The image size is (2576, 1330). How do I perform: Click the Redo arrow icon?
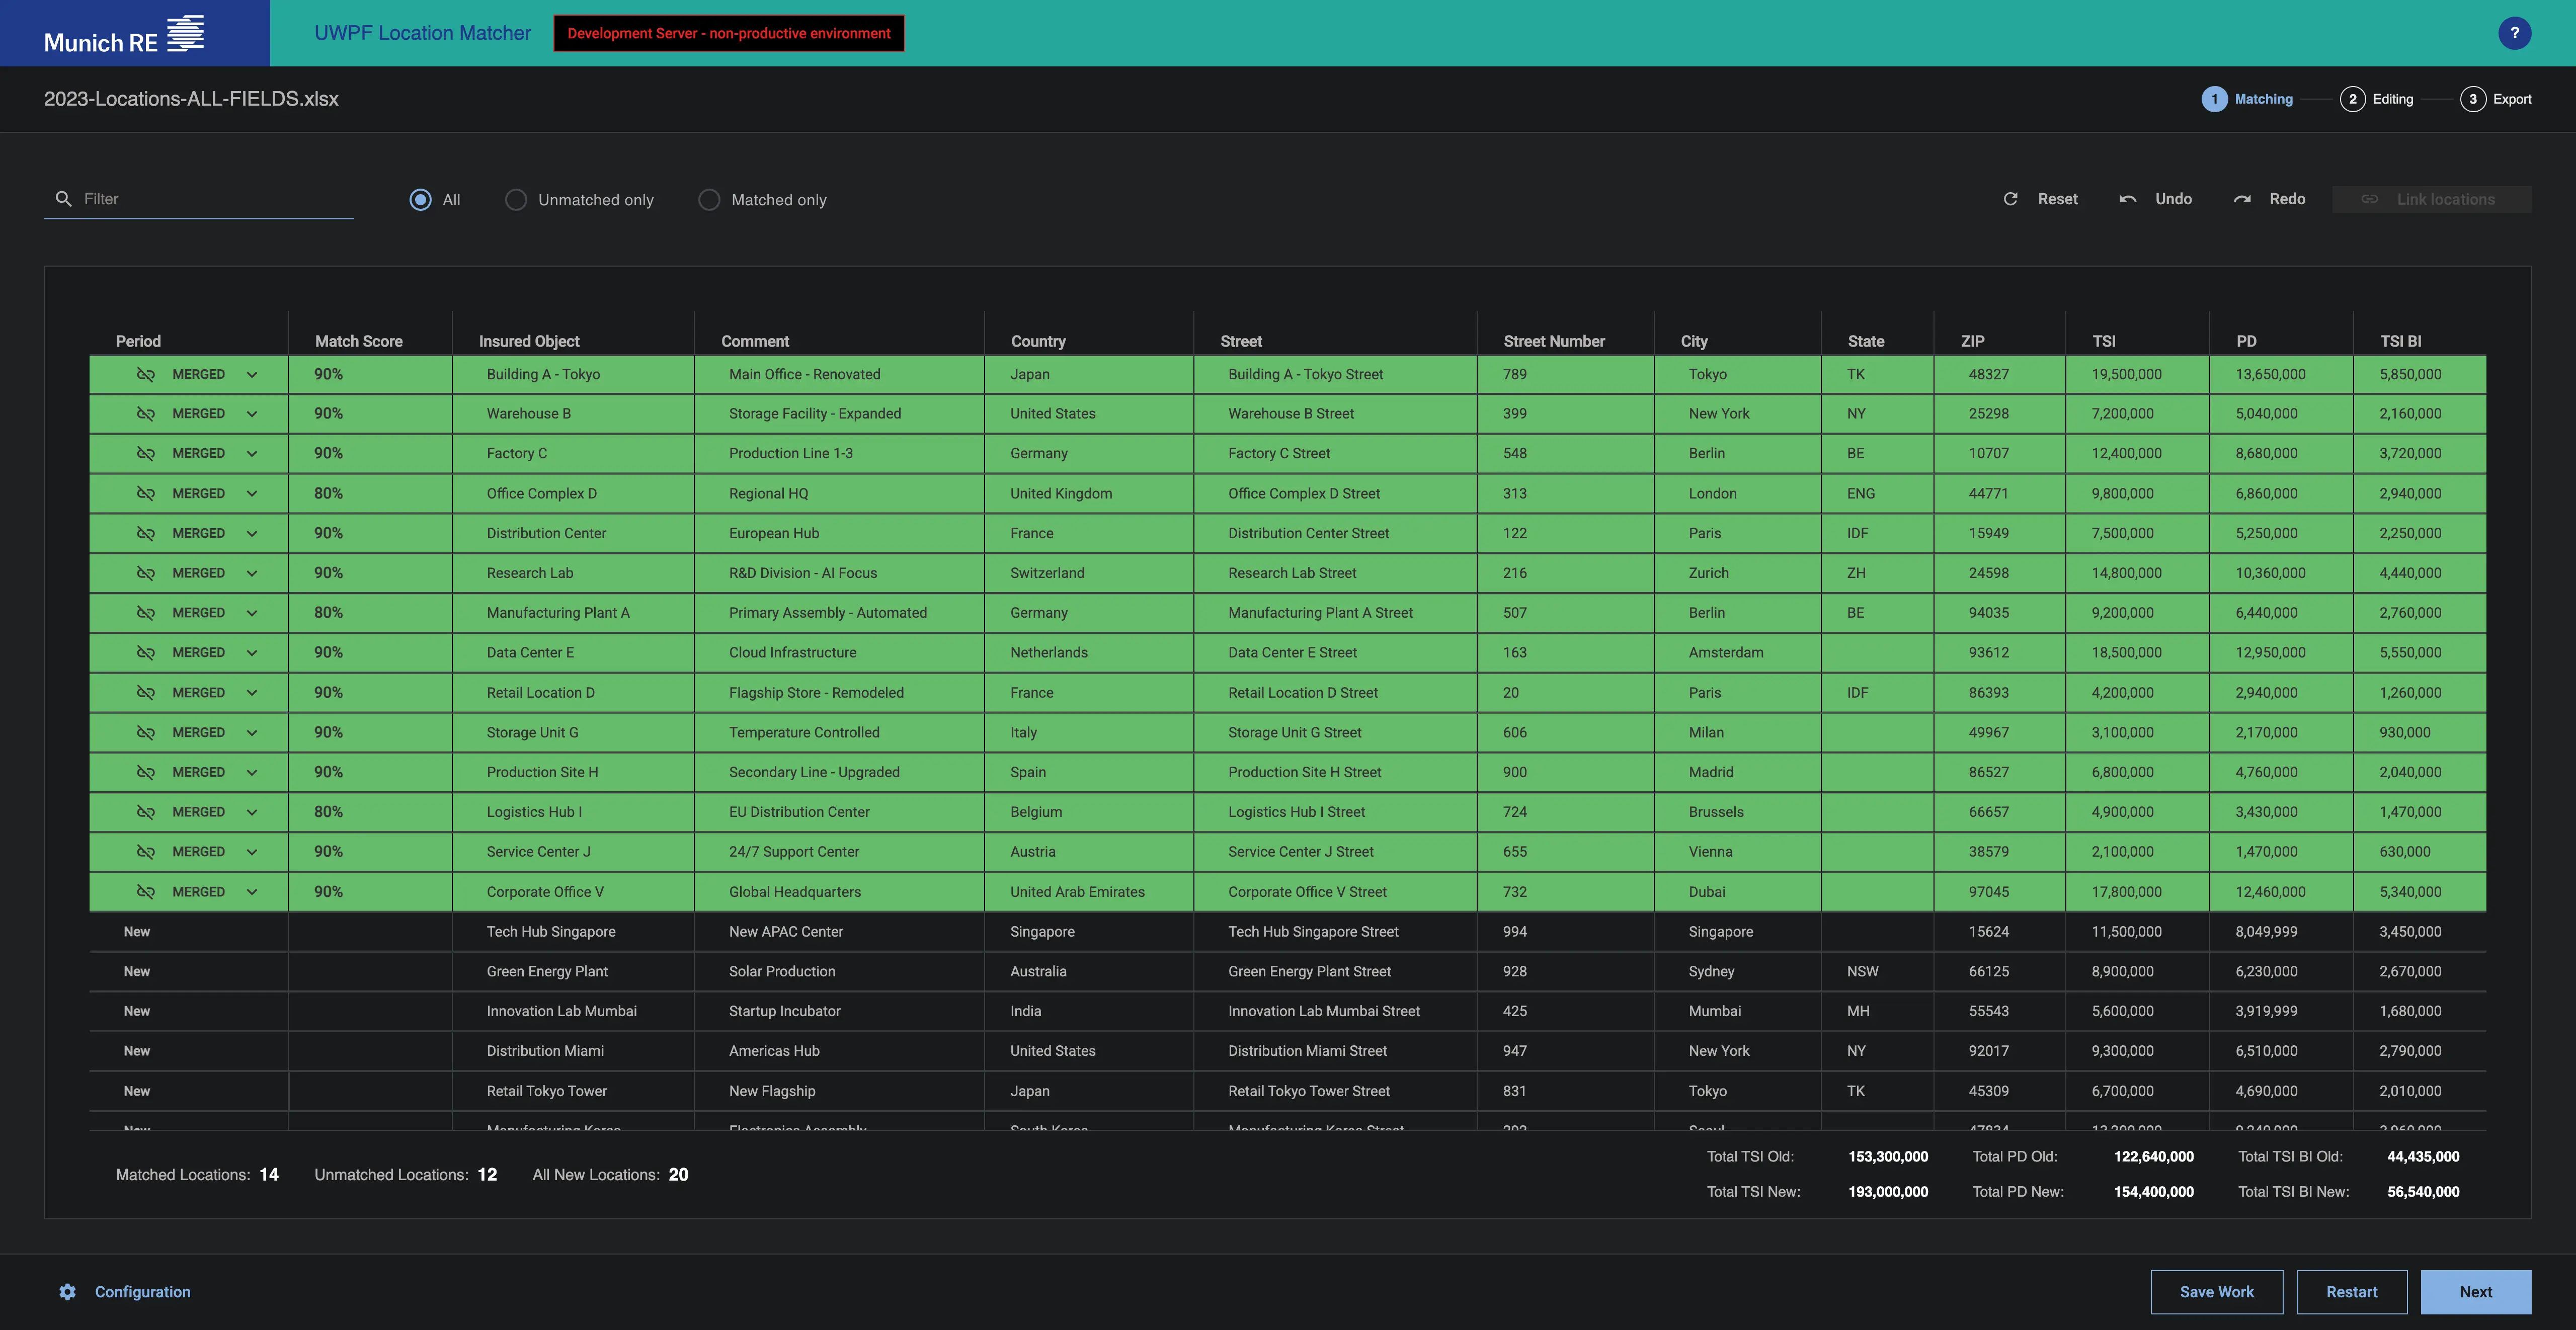2243,199
